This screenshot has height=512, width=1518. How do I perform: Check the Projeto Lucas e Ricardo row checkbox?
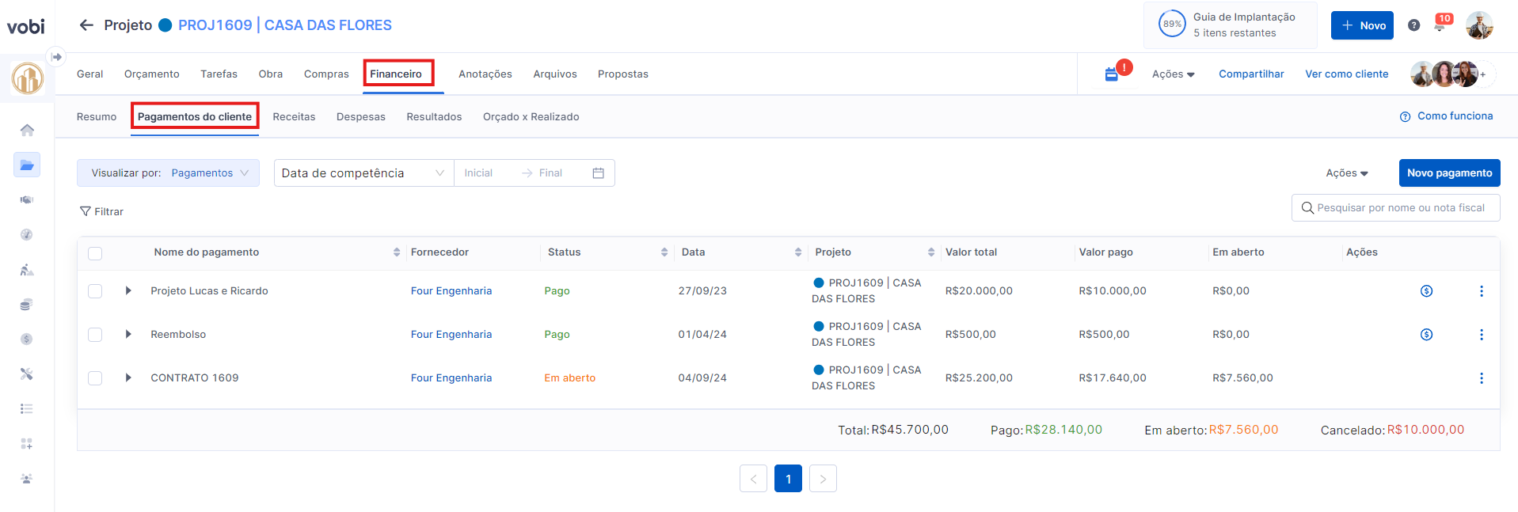coord(95,291)
